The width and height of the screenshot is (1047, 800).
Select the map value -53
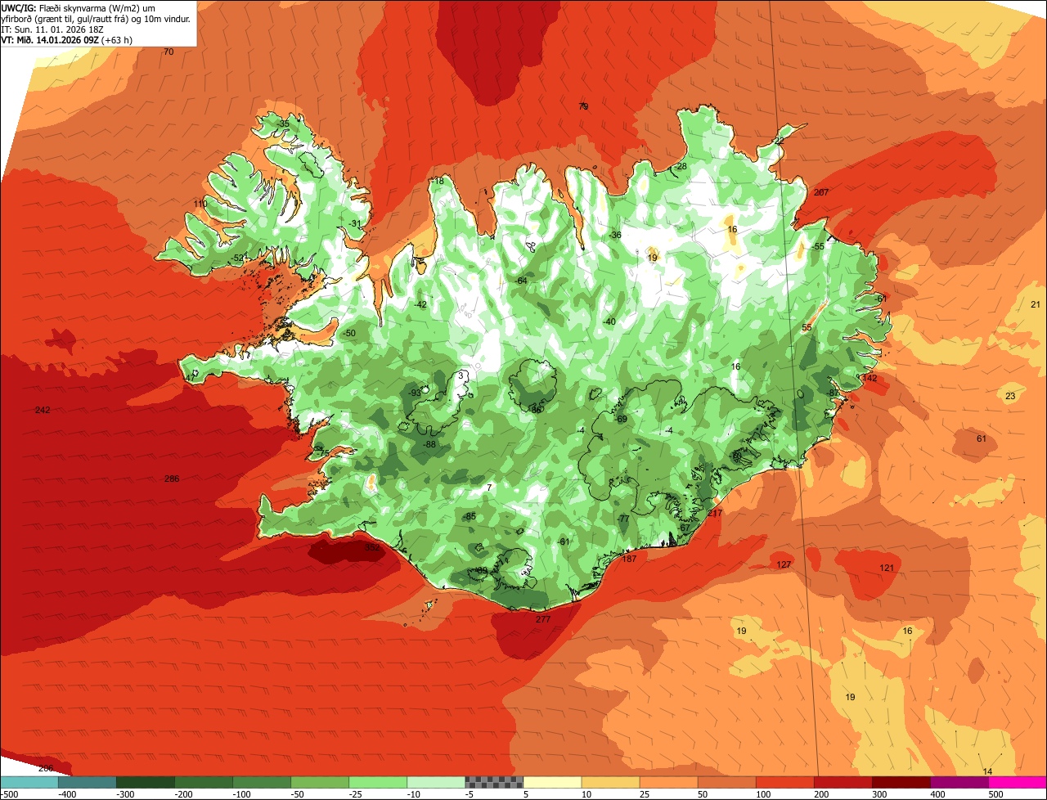(238, 258)
